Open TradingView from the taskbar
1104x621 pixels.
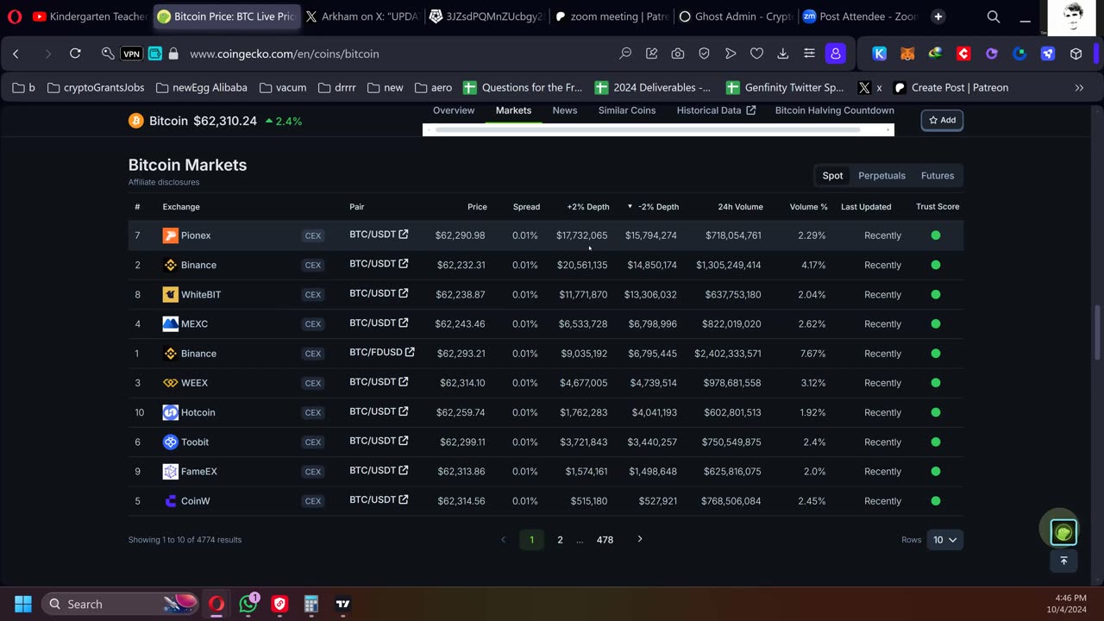tap(342, 604)
